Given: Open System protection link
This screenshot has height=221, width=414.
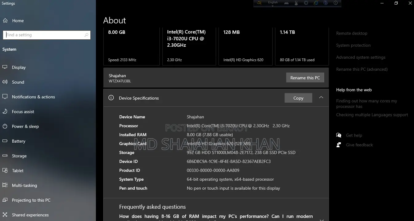Looking at the screenshot, I should 353,45.
